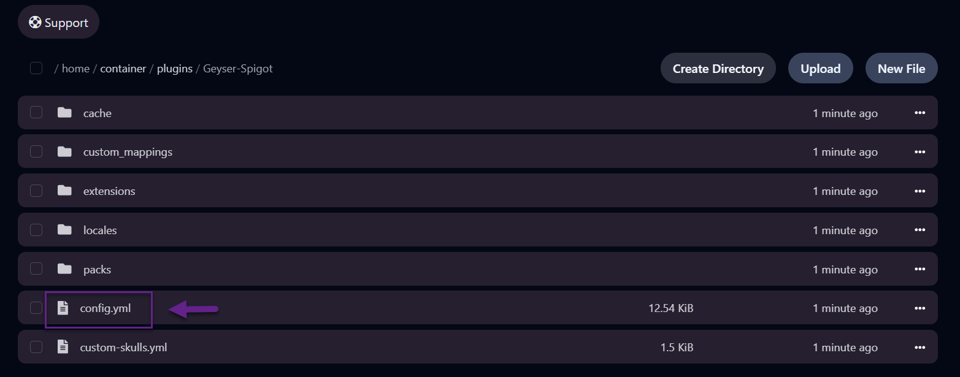Go to the container breadcrumb folder
This screenshot has width=960, height=377.
coord(123,69)
